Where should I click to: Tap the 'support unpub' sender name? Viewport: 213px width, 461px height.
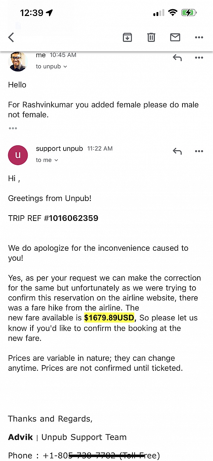(59, 148)
